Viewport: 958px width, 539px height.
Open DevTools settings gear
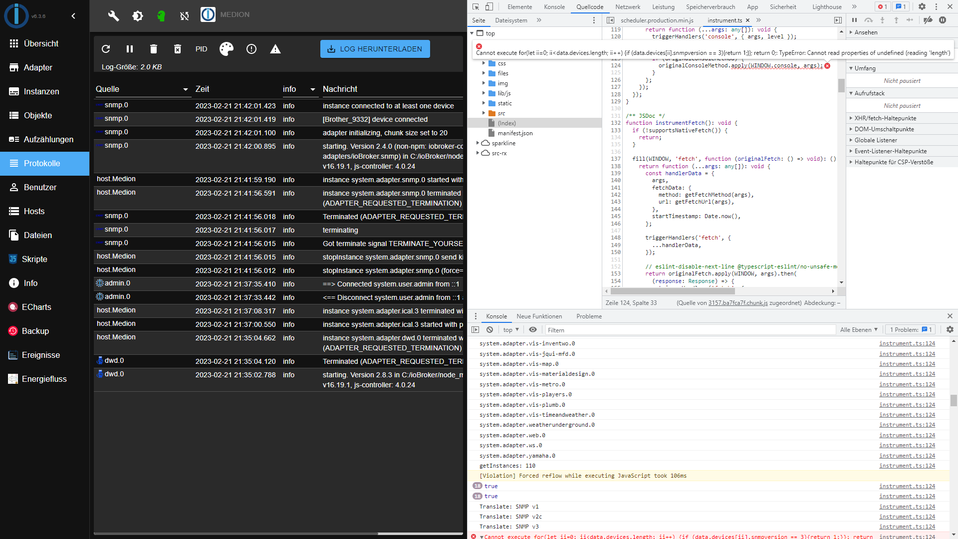(x=922, y=6)
